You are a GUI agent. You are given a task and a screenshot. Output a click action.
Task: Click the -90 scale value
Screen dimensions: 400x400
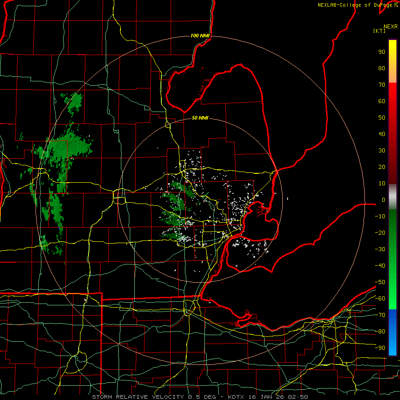pos(380,348)
